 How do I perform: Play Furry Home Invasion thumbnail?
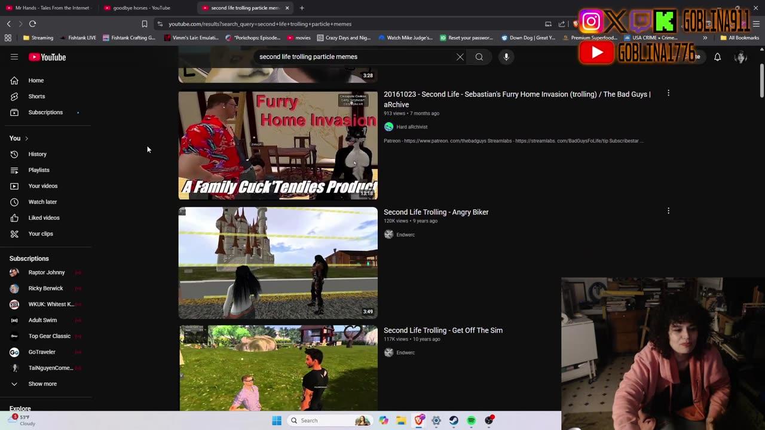(x=278, y=145)
